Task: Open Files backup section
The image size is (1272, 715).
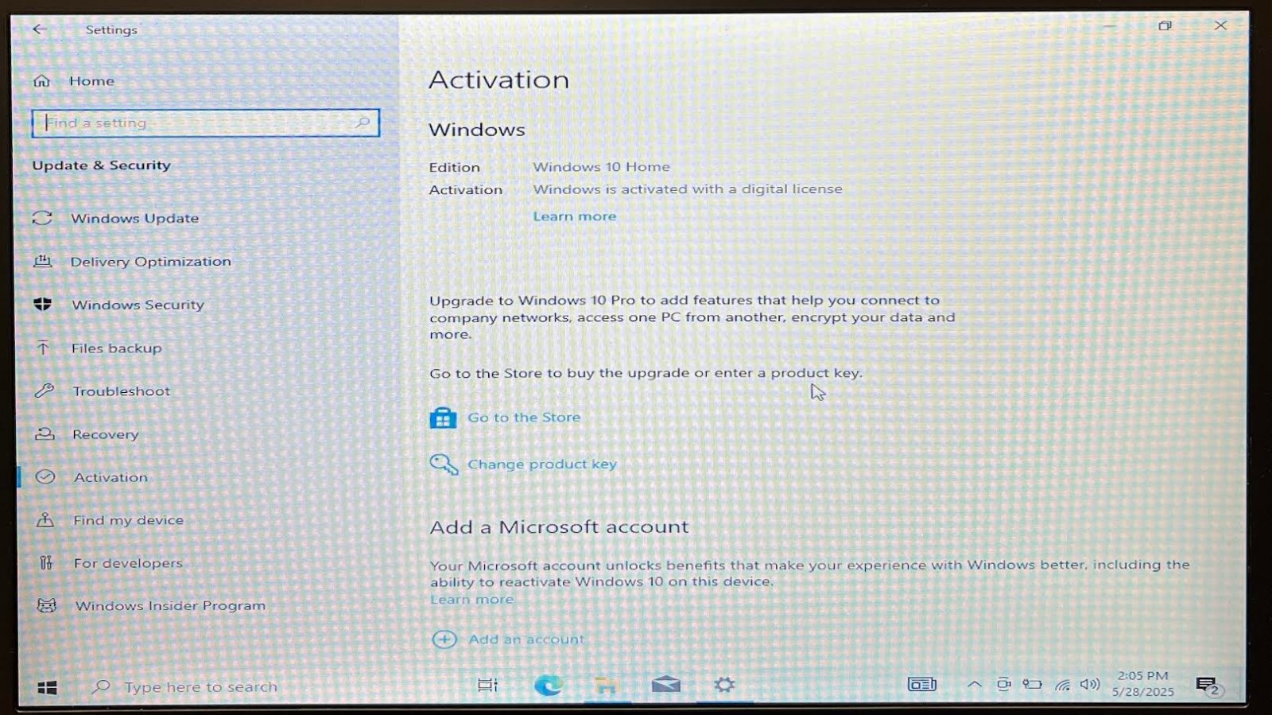Action: tap(116, 348)
